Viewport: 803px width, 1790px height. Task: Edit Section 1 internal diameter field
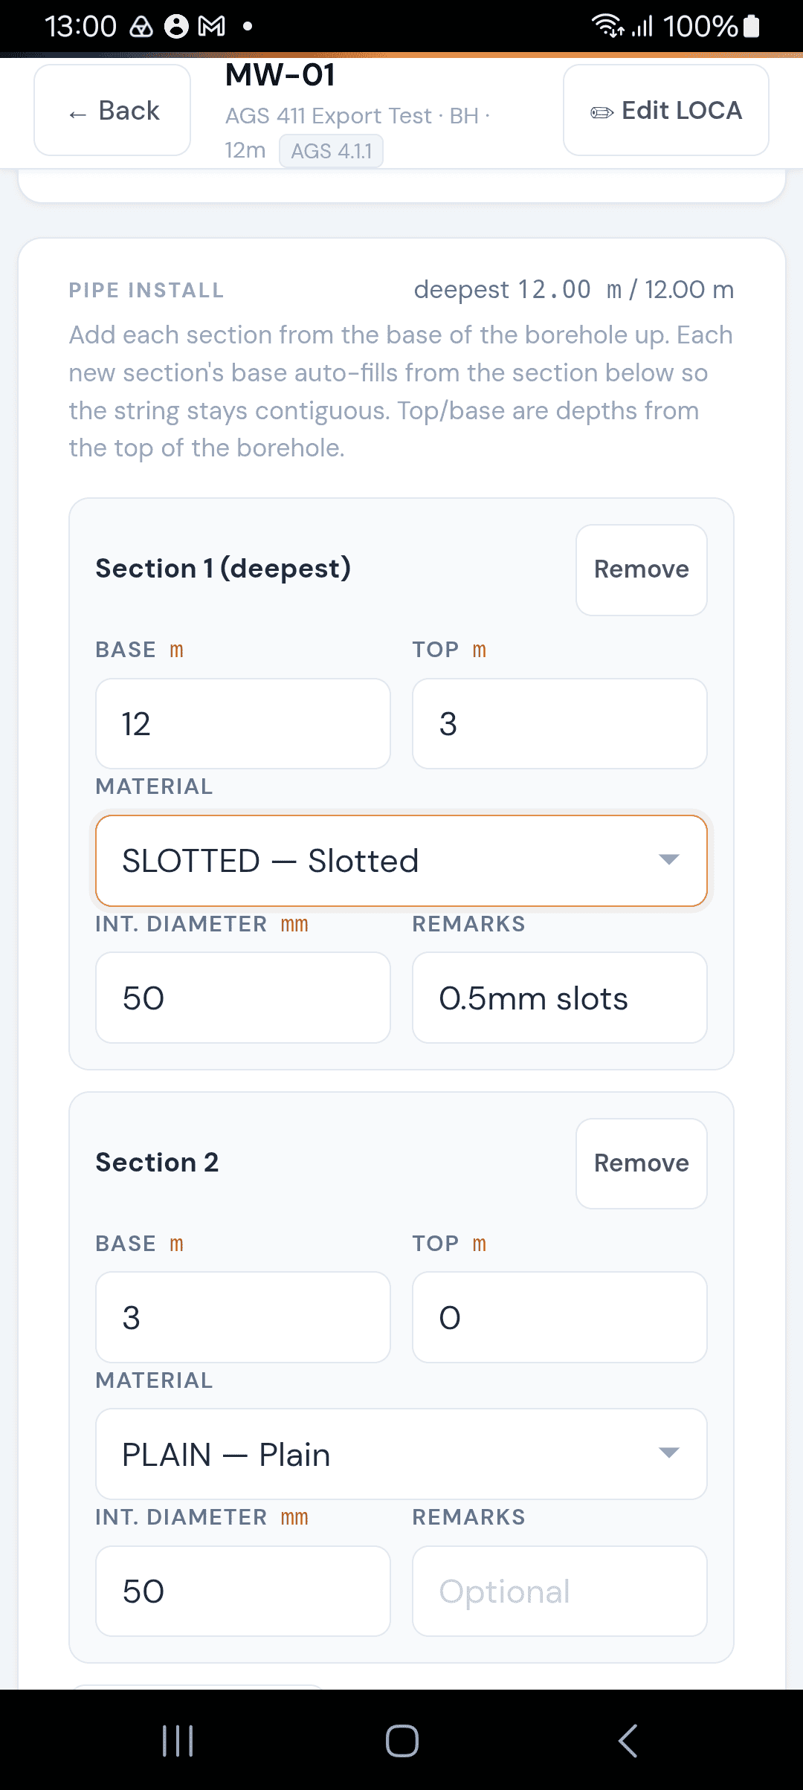coord(243,998)
